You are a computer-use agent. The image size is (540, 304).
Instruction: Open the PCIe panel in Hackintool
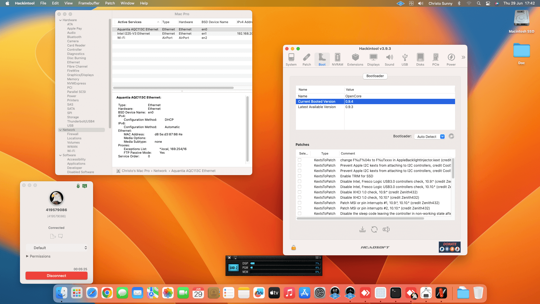pyautogui.click(x=436, y=59)
